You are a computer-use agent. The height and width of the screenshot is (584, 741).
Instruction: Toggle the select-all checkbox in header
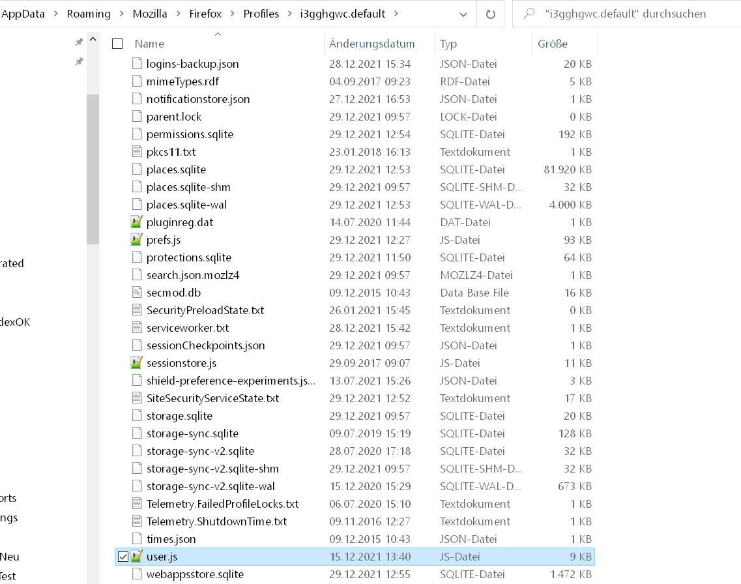pos(117,44)
